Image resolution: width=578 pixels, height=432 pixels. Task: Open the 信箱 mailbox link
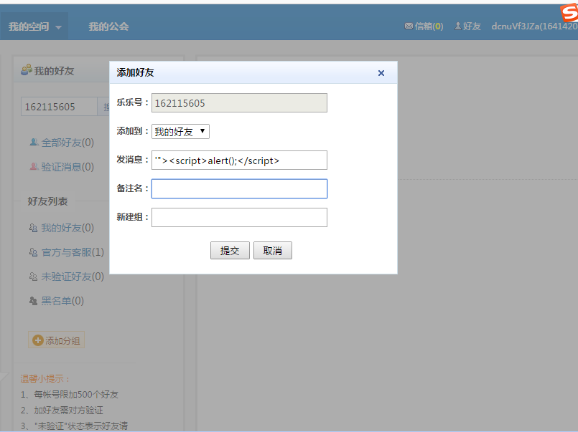(429, 26)
